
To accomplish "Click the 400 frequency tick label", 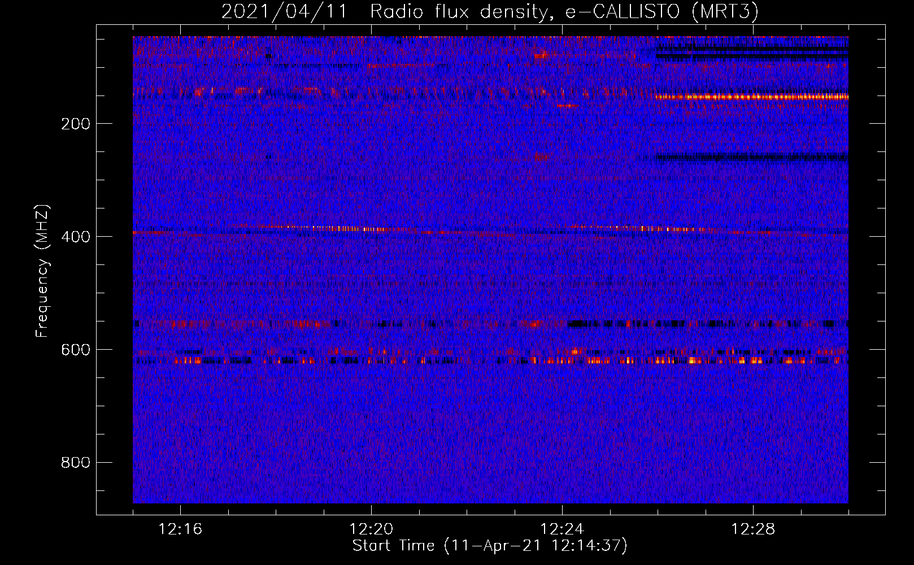I will pos(76,237).
